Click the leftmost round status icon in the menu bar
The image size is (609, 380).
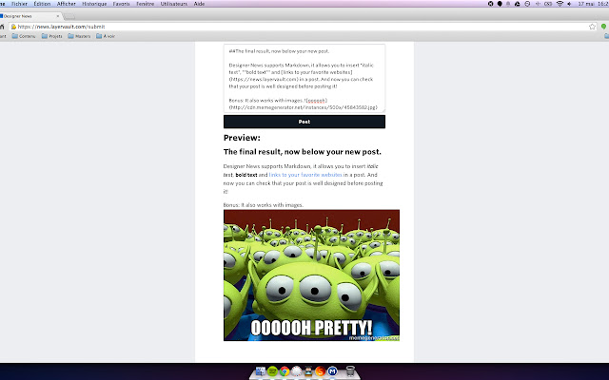(x=491, y=4)
